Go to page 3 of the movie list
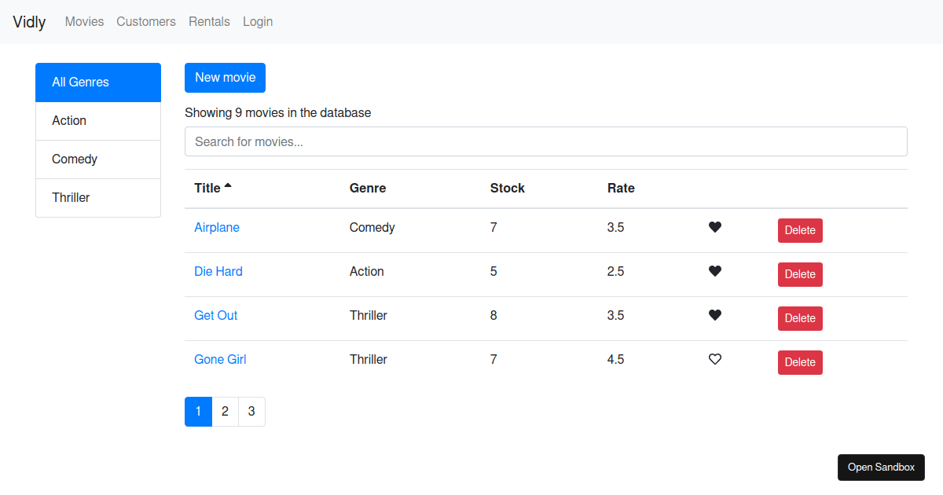 (x=251, y=411)
